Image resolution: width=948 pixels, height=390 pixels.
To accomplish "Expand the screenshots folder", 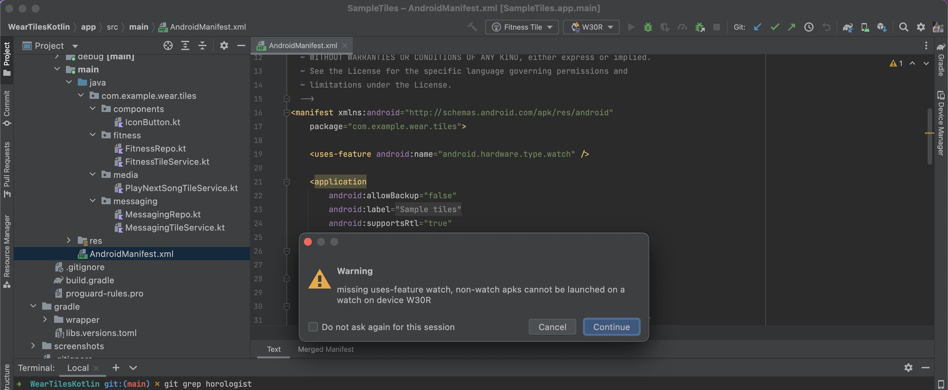I will 33,346.
